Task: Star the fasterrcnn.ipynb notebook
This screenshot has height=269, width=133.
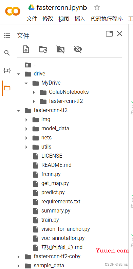Action: tap(97, 7)
